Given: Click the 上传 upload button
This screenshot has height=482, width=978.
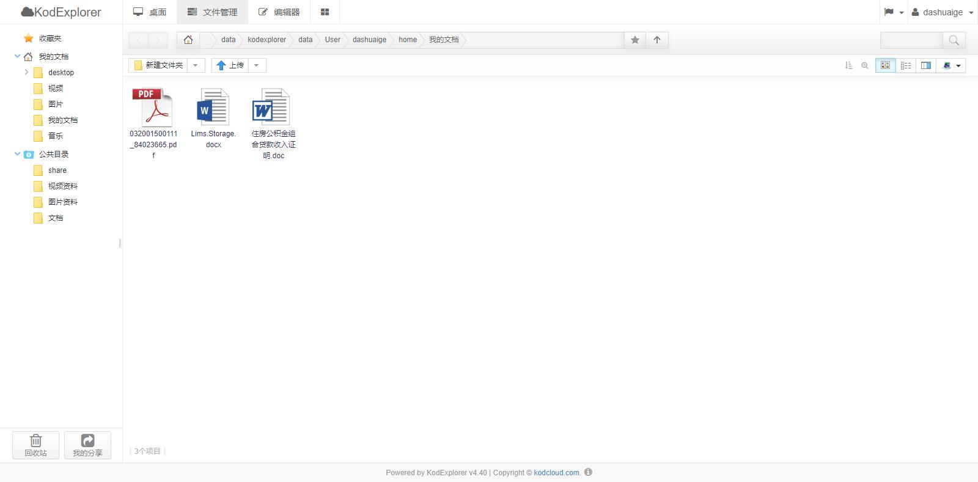Looking at the screenshot, I should click(230, 65).
